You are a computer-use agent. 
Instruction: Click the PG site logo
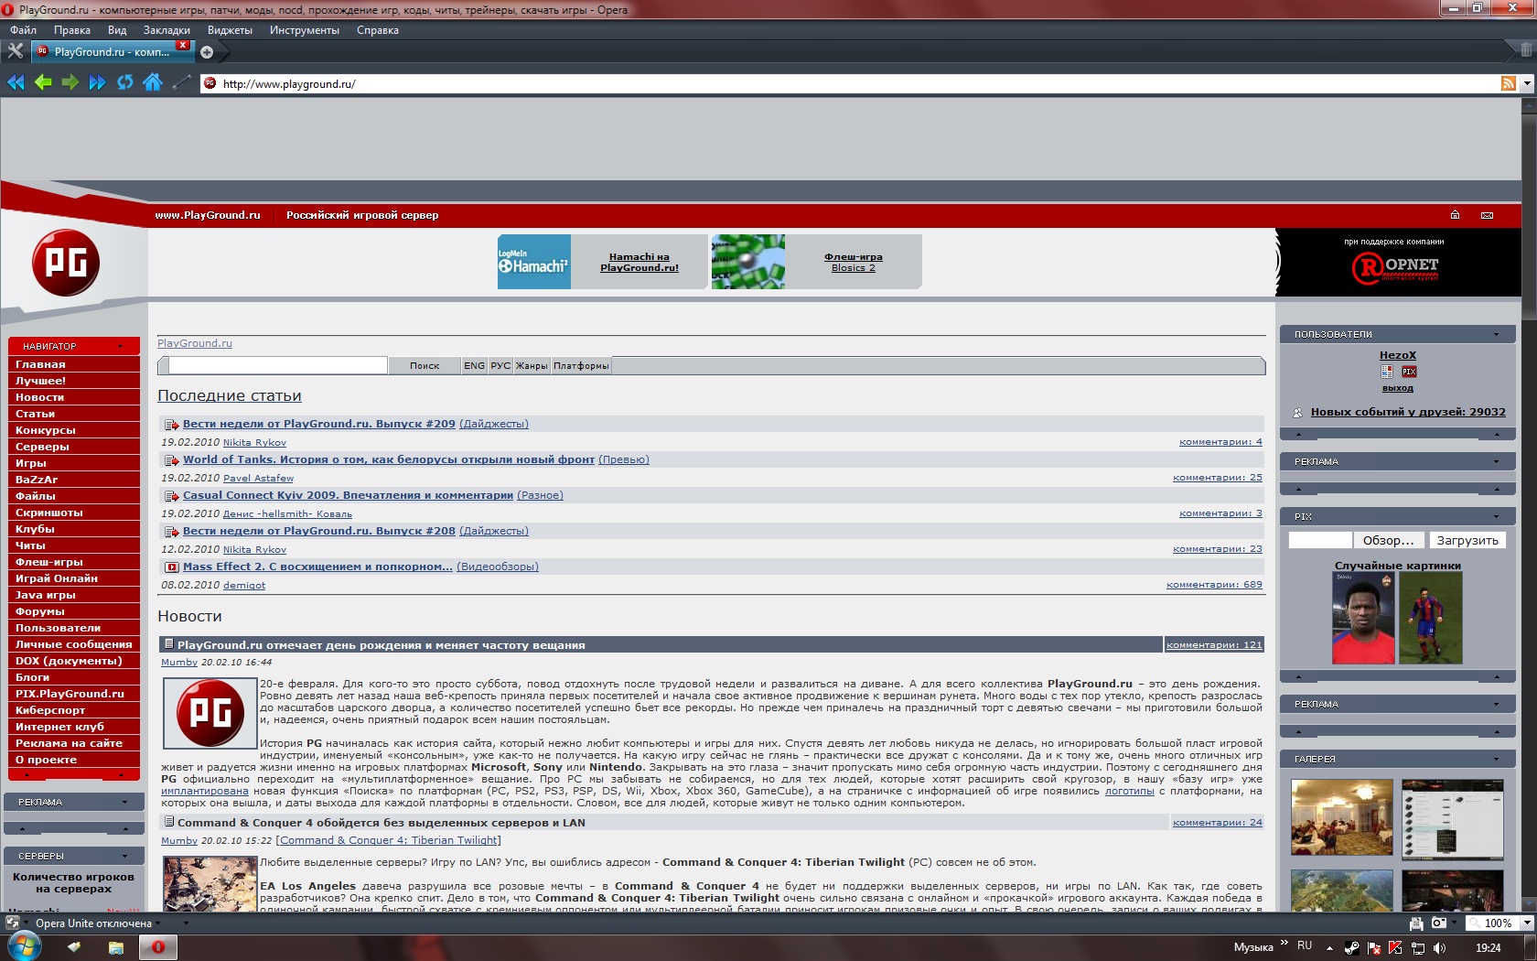point(66,263)
